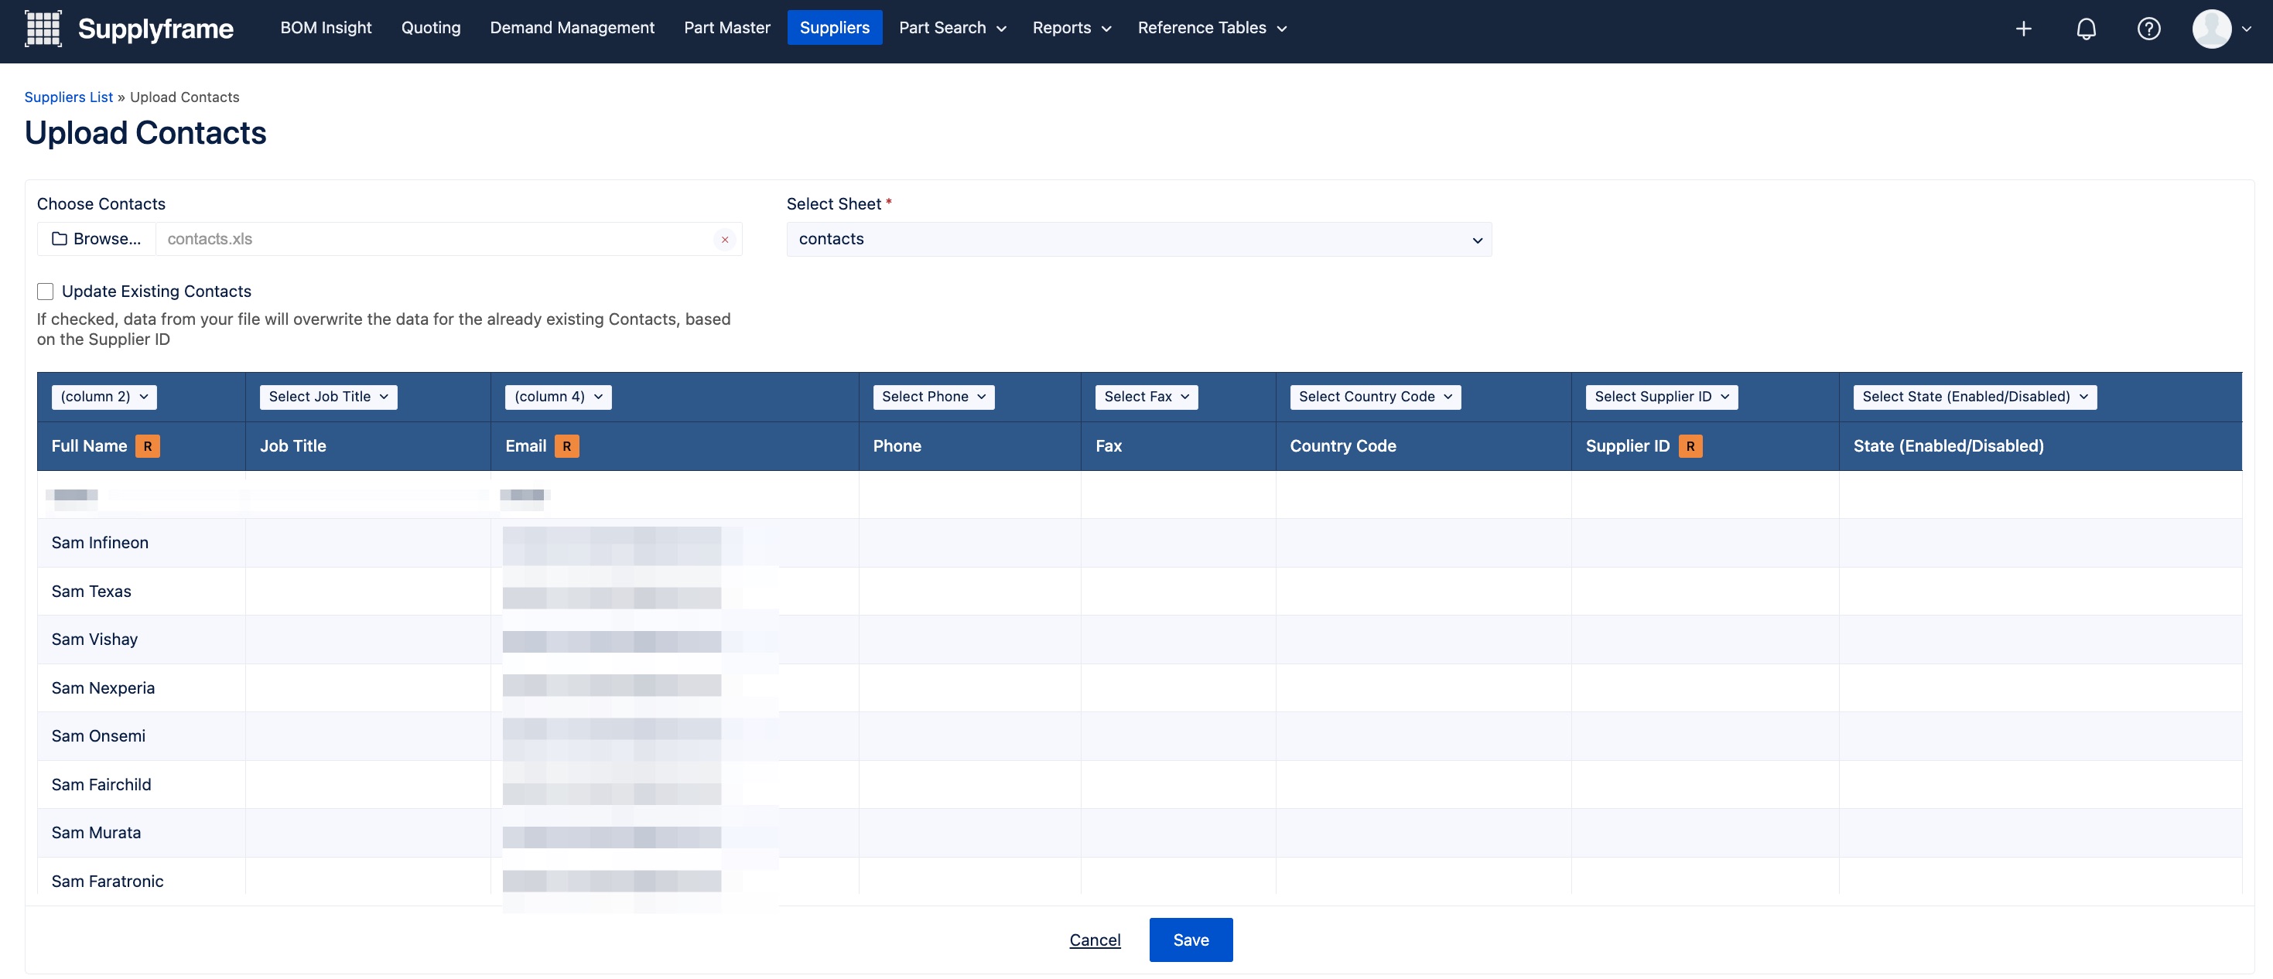Open the help question mark icon
The image size is (2273, 979).
click(x=2148, y=29)
